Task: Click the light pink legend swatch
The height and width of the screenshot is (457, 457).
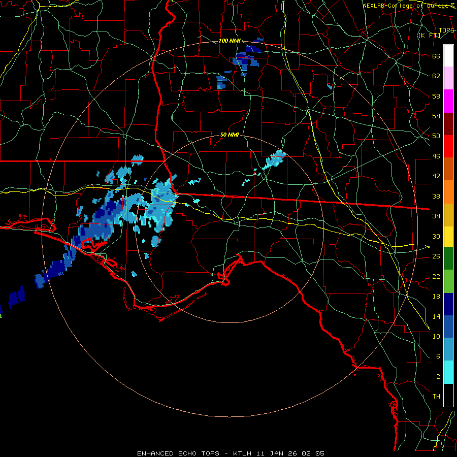Action: point(448,78)
